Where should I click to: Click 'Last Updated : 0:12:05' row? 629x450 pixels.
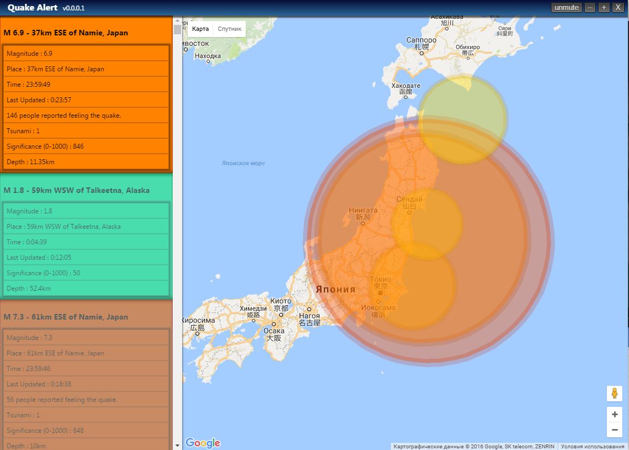click(x=86, y=258)
